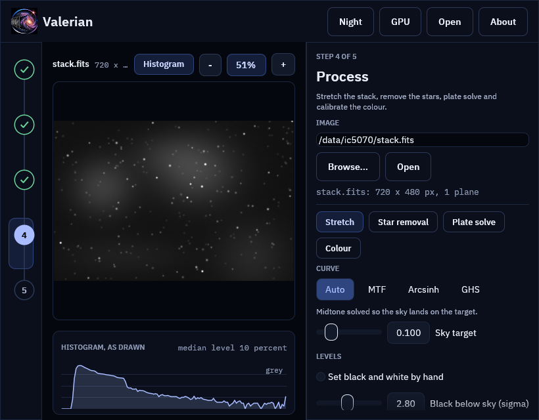Switch to the Stretch tab
Screen dimensions: 539x420
point(340,222)
